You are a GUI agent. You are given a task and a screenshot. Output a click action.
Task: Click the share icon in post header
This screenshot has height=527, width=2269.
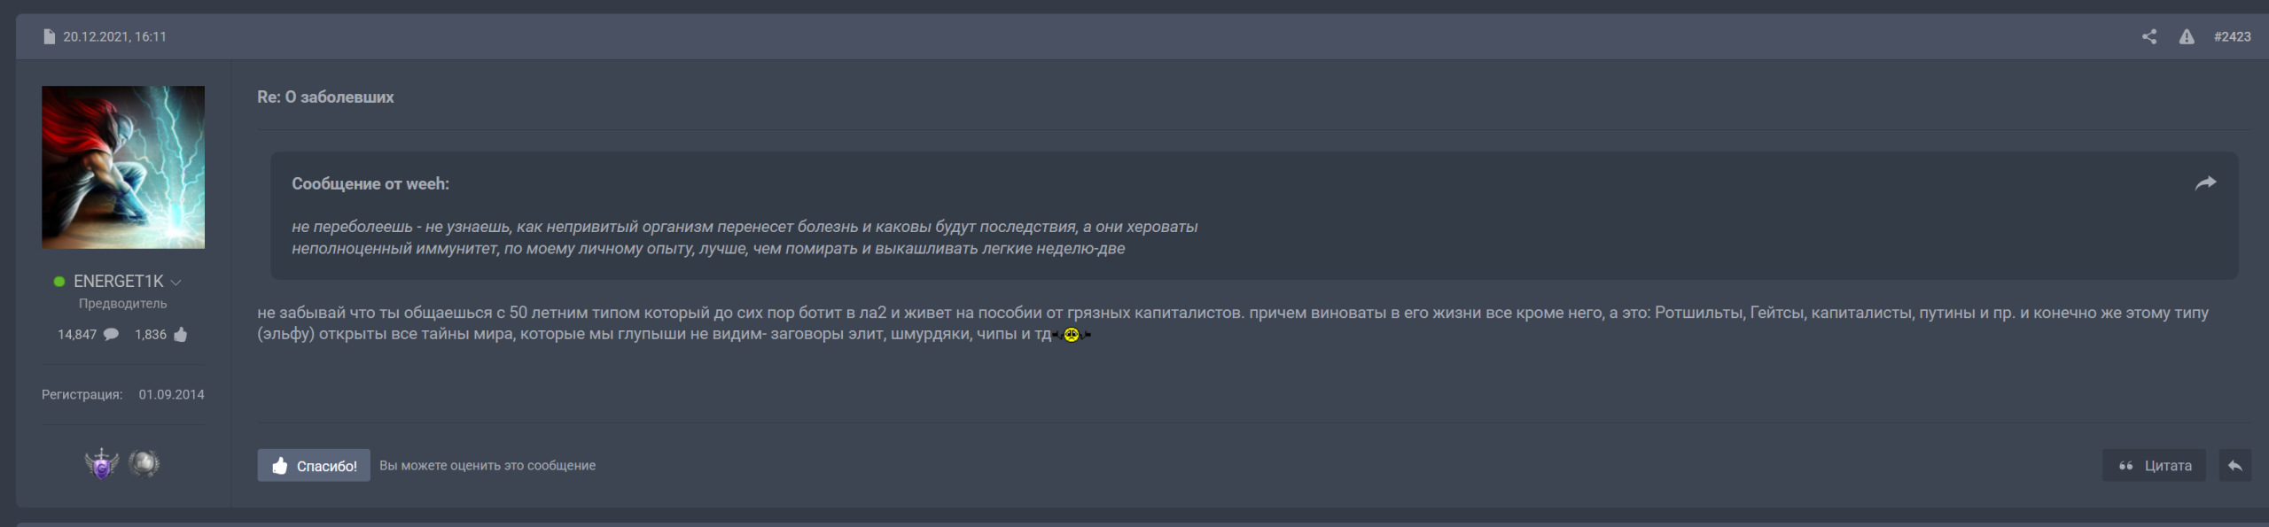tap(2148, 36)
